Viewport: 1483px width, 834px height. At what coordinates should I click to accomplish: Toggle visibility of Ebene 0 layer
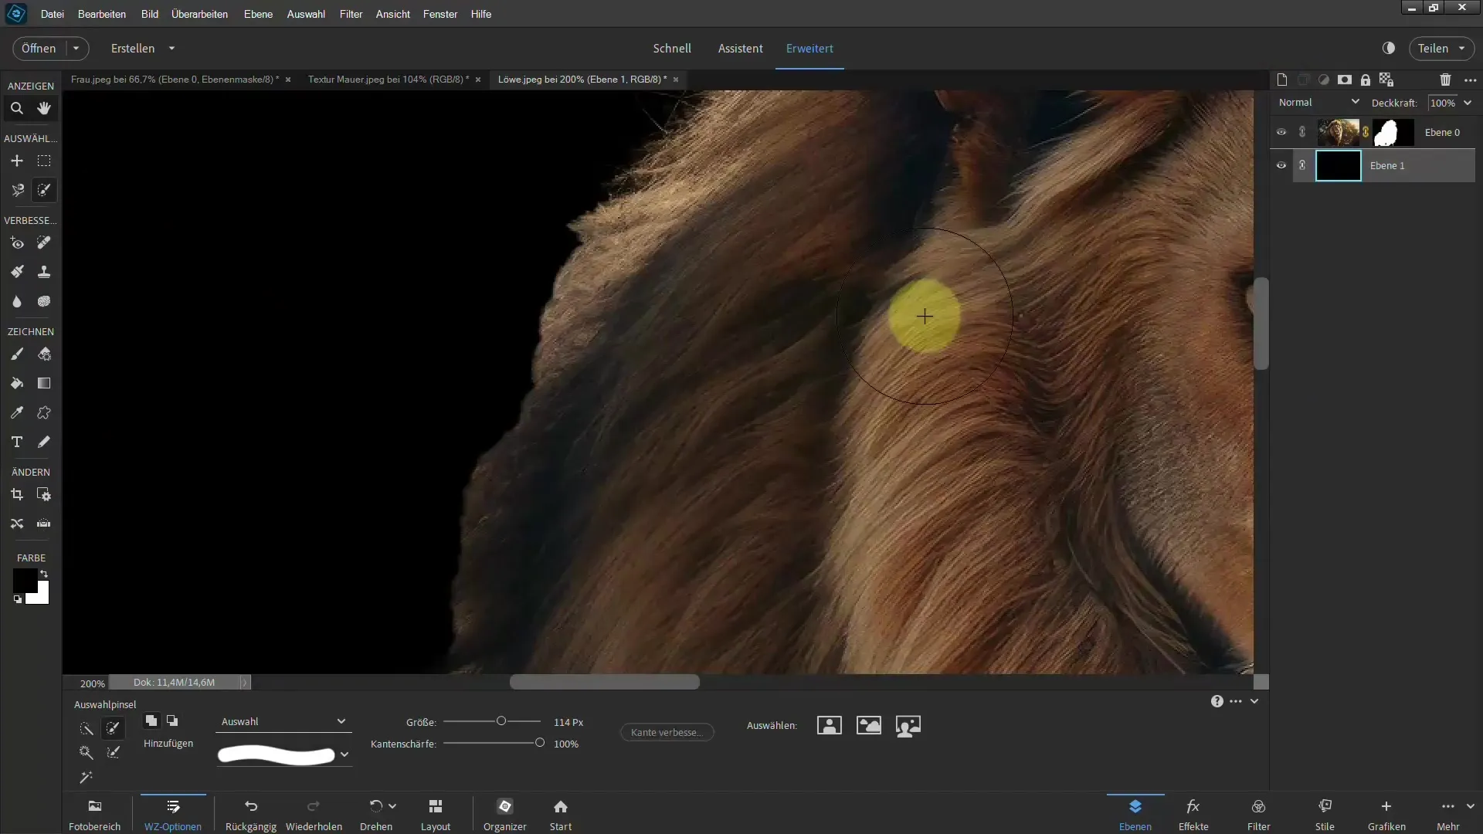(1281, 132)
